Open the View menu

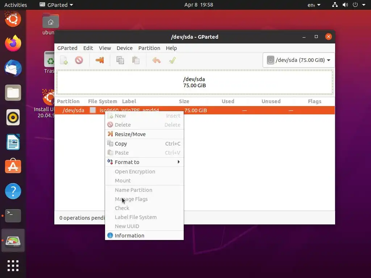(105, 48)
